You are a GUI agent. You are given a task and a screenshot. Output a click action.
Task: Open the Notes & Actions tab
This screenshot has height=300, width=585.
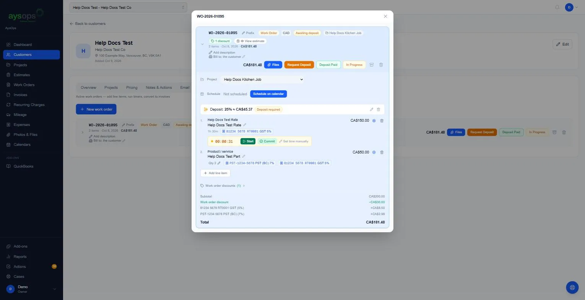click(x=159, y=88)
